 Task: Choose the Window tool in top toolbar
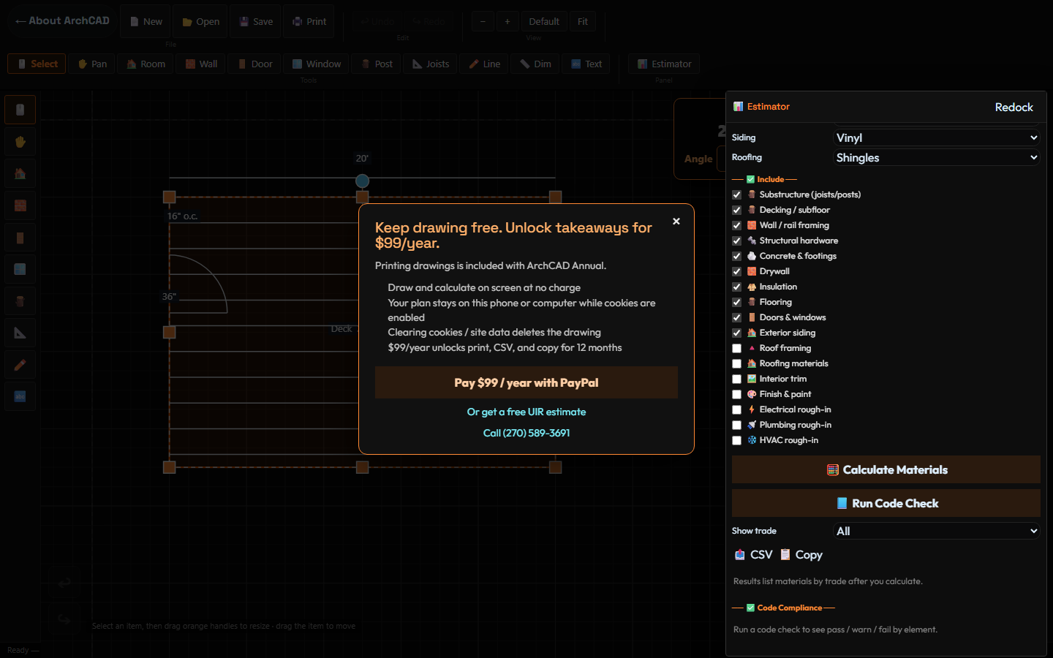(x=317, y=64)
